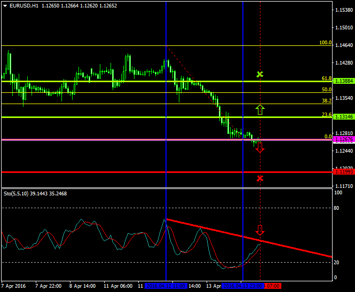Select the Fibonacci 50.0 level label
The height and width of the screenshot is (292, 355).
tap(327, 89)
